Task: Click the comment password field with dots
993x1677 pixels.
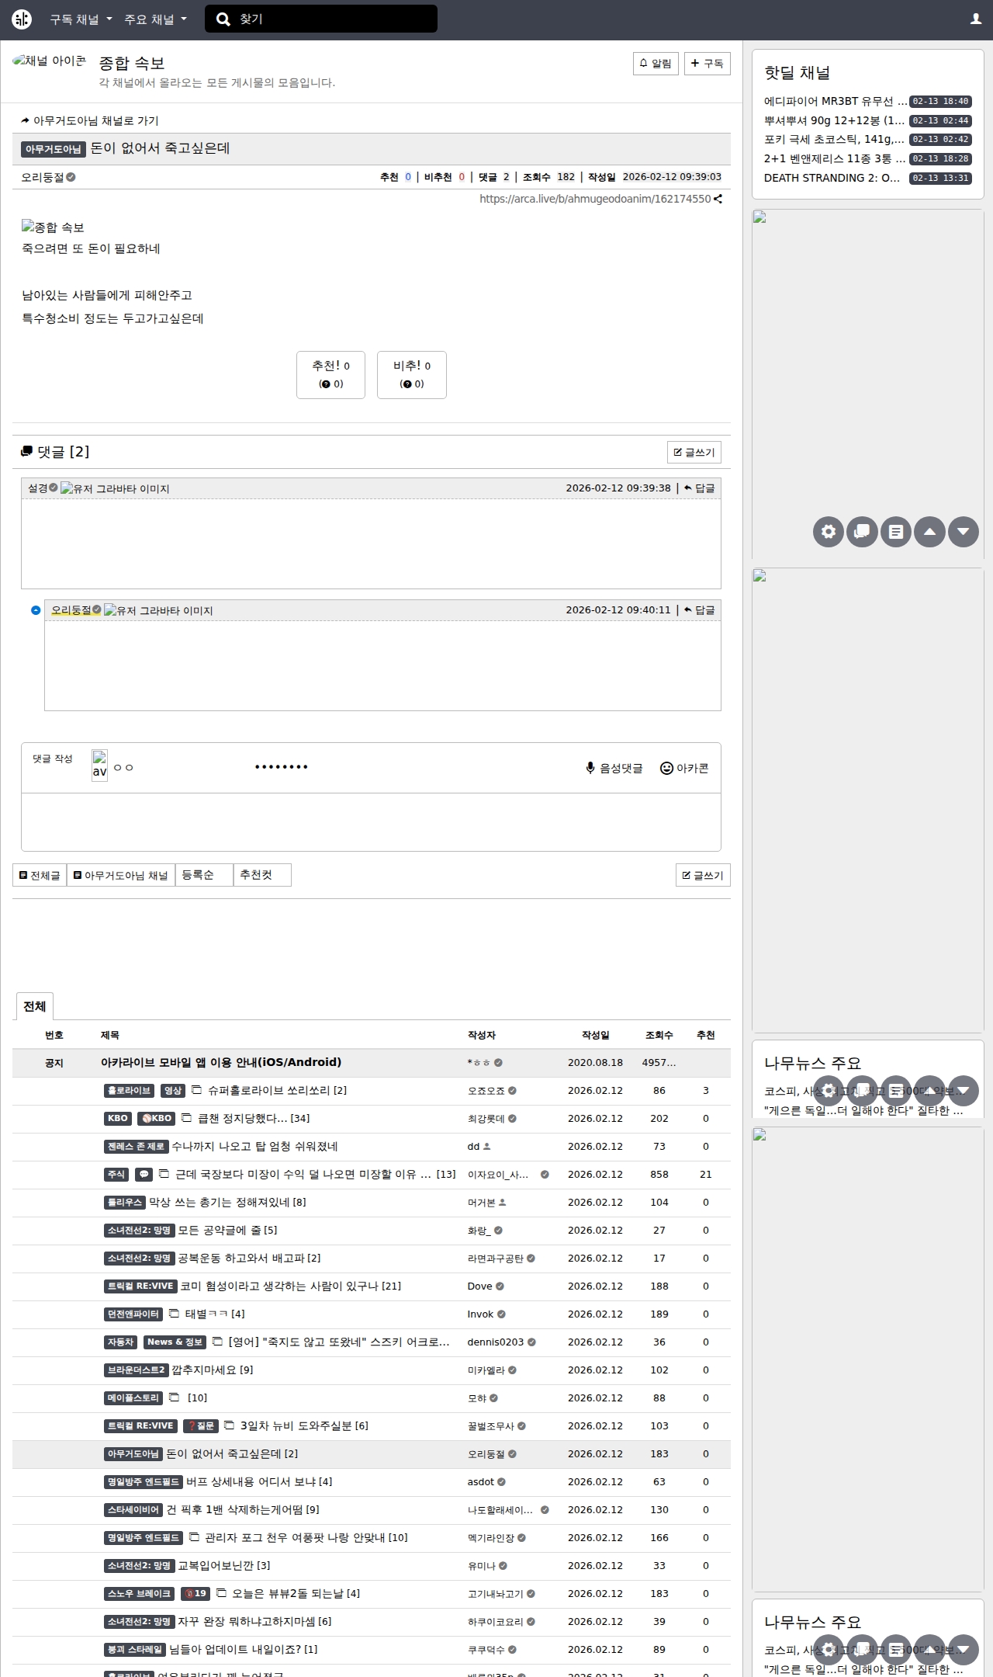Action: click(322, 767)
